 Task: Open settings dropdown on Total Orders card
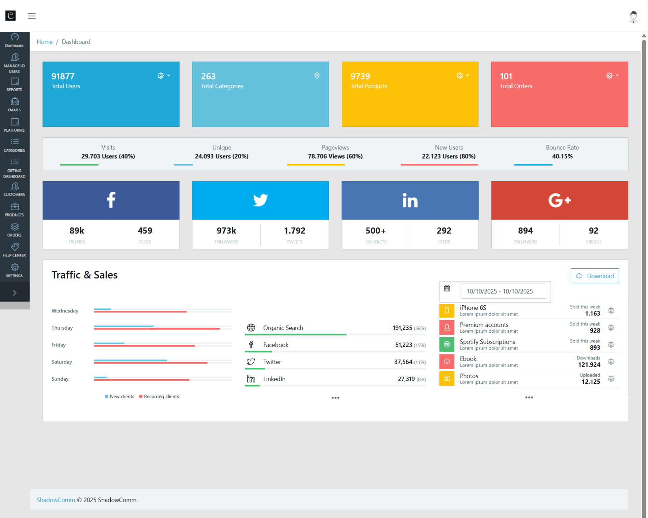click(612, 76)
